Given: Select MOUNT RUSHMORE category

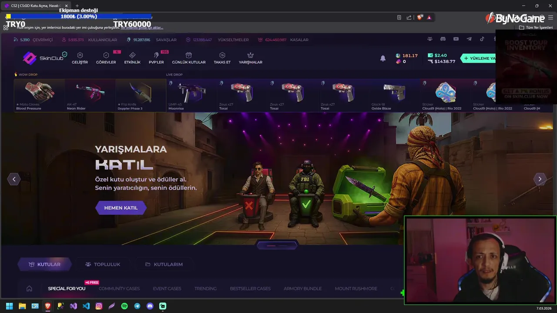Looking at the screenshot, I should pos(356,289).
